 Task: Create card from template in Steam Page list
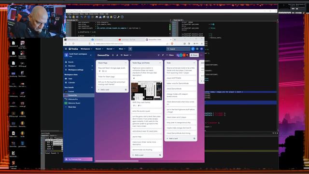click(x=126, y=90)
